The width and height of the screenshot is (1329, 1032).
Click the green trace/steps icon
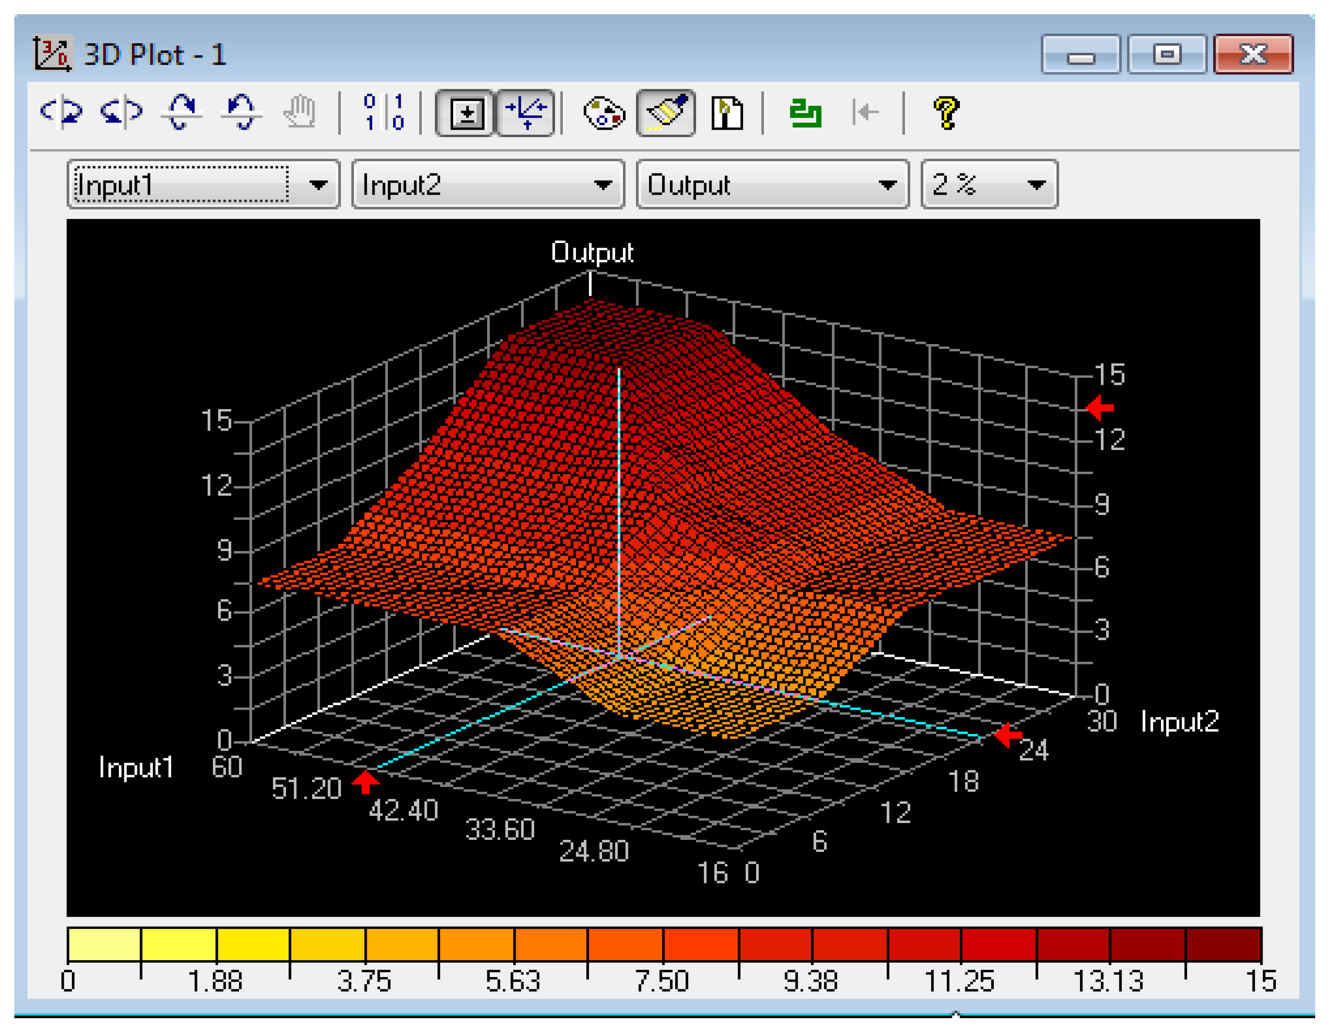[805, 113]
